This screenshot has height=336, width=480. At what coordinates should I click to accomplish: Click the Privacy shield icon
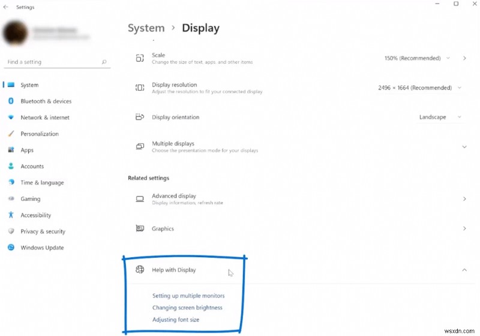click(x=11, y=231)
